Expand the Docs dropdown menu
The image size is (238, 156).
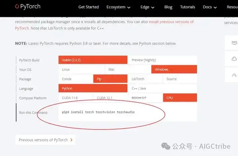pyautogui.click(x=210, y=7)
